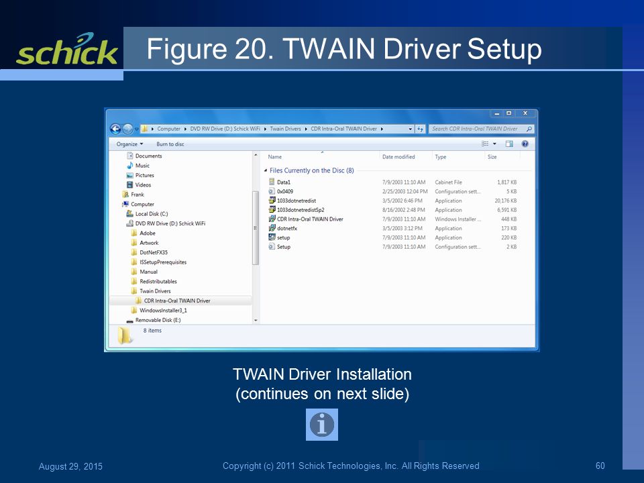Click CDR Intra-Oral TWAIN Driver in the address bar
The height and width of the screenshot is (483, 644).
point(343,129)
